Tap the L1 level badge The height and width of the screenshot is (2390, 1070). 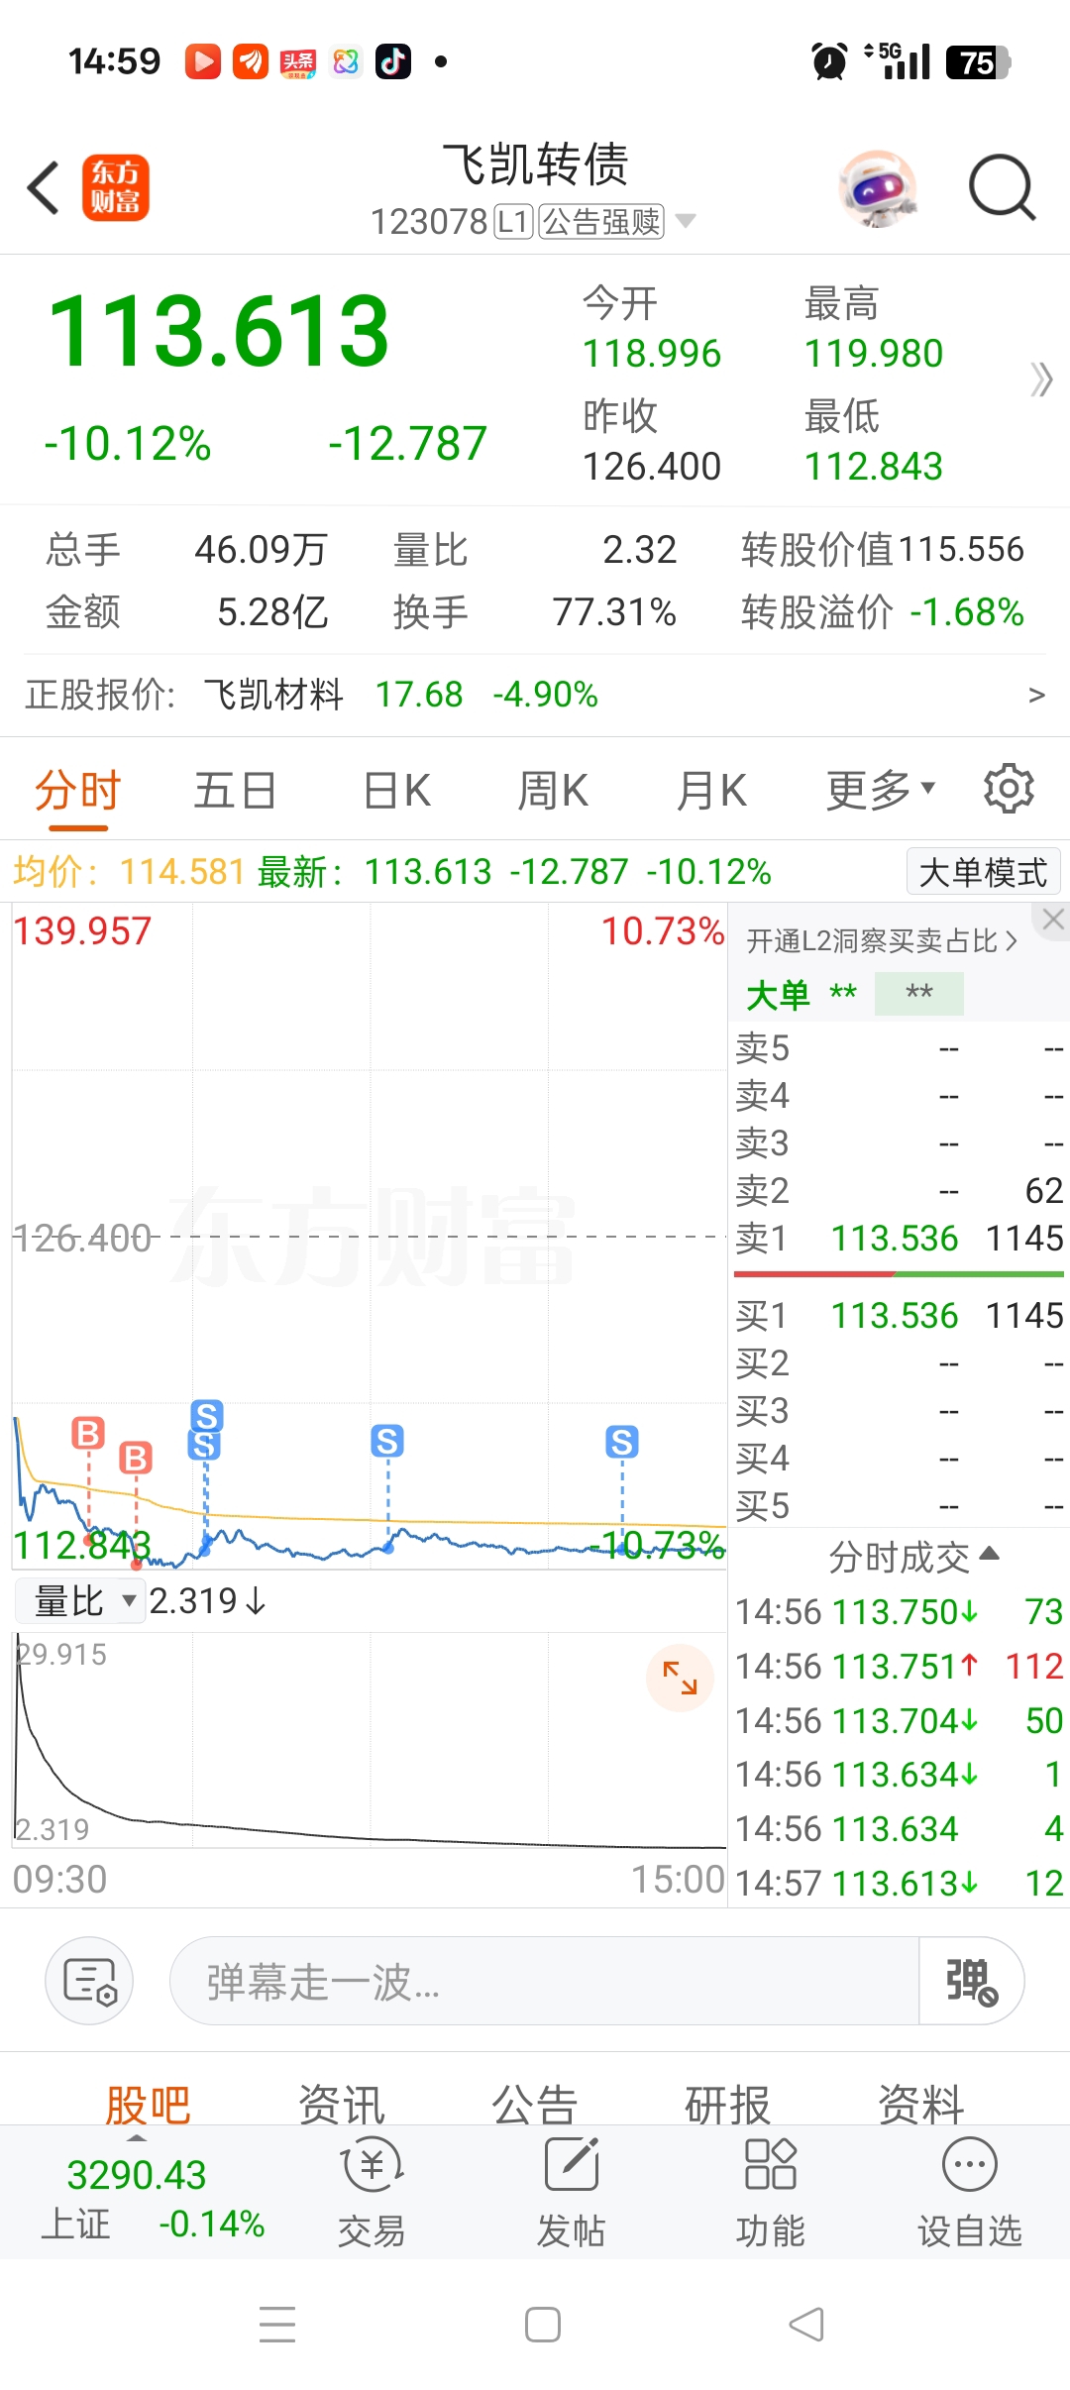pyautogui.click(x=513, y=221)
